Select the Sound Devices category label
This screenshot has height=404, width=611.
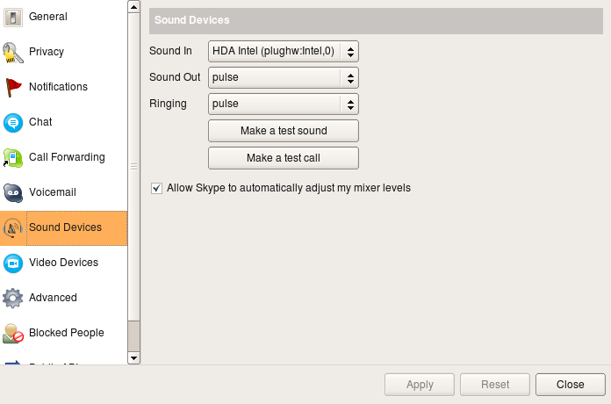point(65,227)
